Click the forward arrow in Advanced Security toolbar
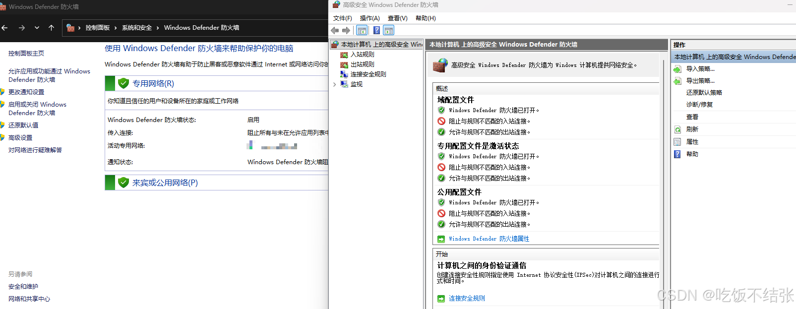The image size is (796, 309). click(x=346, y=30)
